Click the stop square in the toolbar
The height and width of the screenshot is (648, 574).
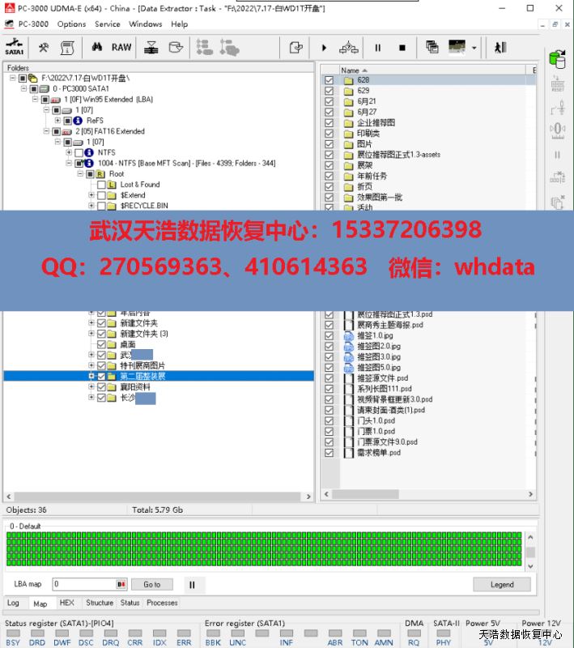(402, 48)
